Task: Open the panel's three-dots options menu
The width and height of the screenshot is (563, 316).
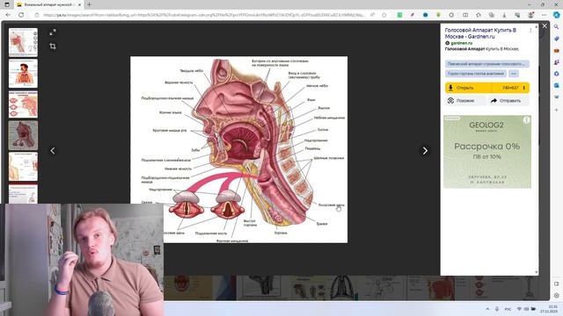Action: (530, 31)
